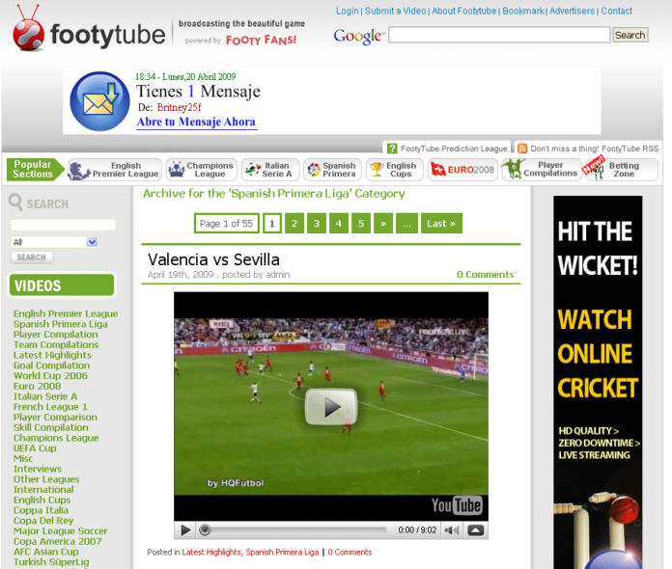
Task: Click the Player Compilations footballer icon
Action: [x=514, y=169]
